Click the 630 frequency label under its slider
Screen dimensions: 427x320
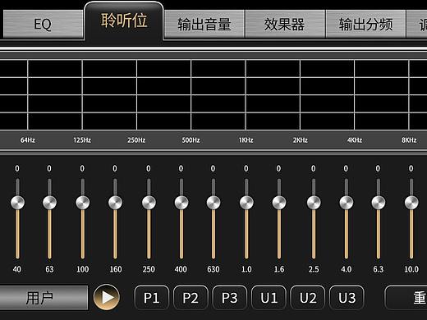click(x=213, y=269)
